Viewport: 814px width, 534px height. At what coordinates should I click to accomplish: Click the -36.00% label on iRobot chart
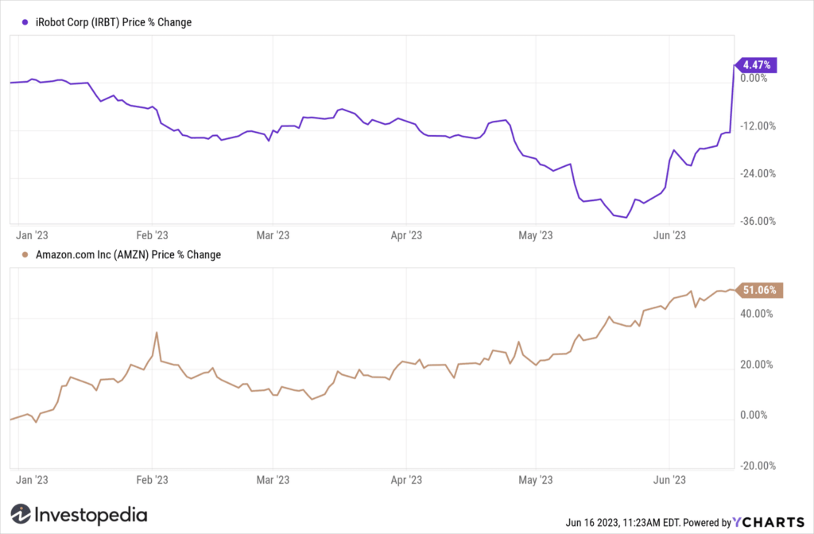coord(758,221)
